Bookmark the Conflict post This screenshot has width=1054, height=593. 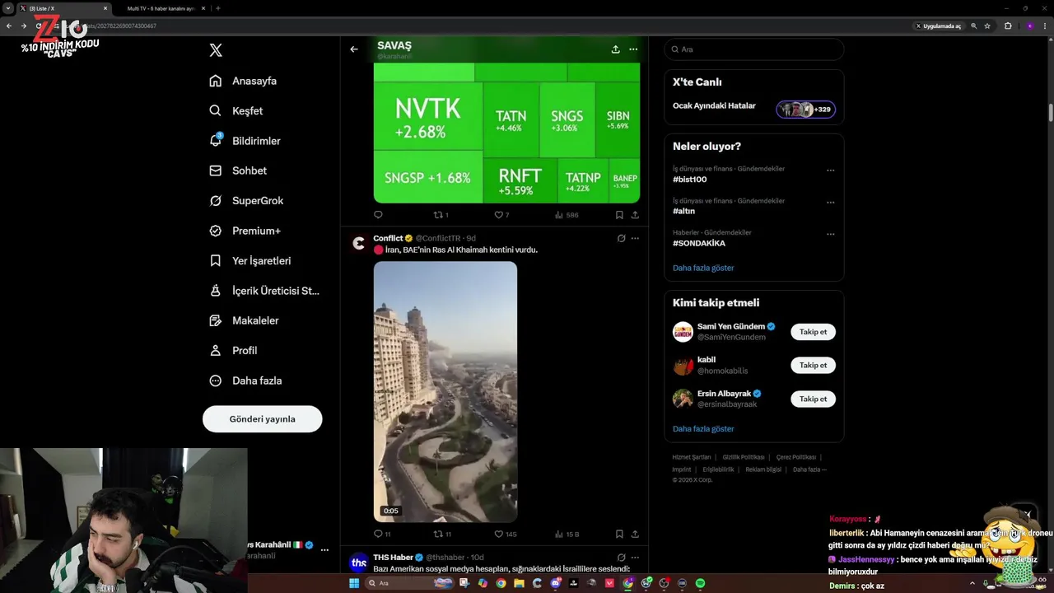tap(619, 534)
